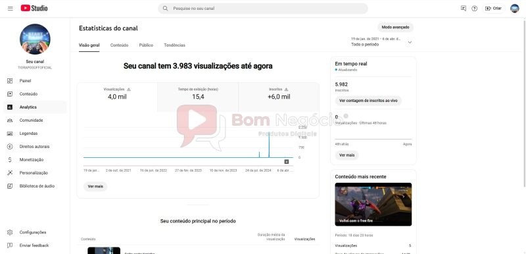Click the Modo avançado button
The image size is (526, 254).
[395, 27]
